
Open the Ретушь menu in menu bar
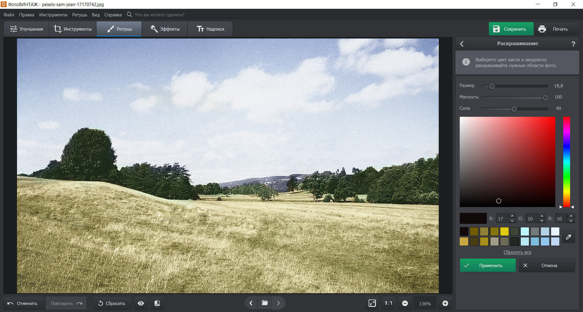click(x=80, y=15)
